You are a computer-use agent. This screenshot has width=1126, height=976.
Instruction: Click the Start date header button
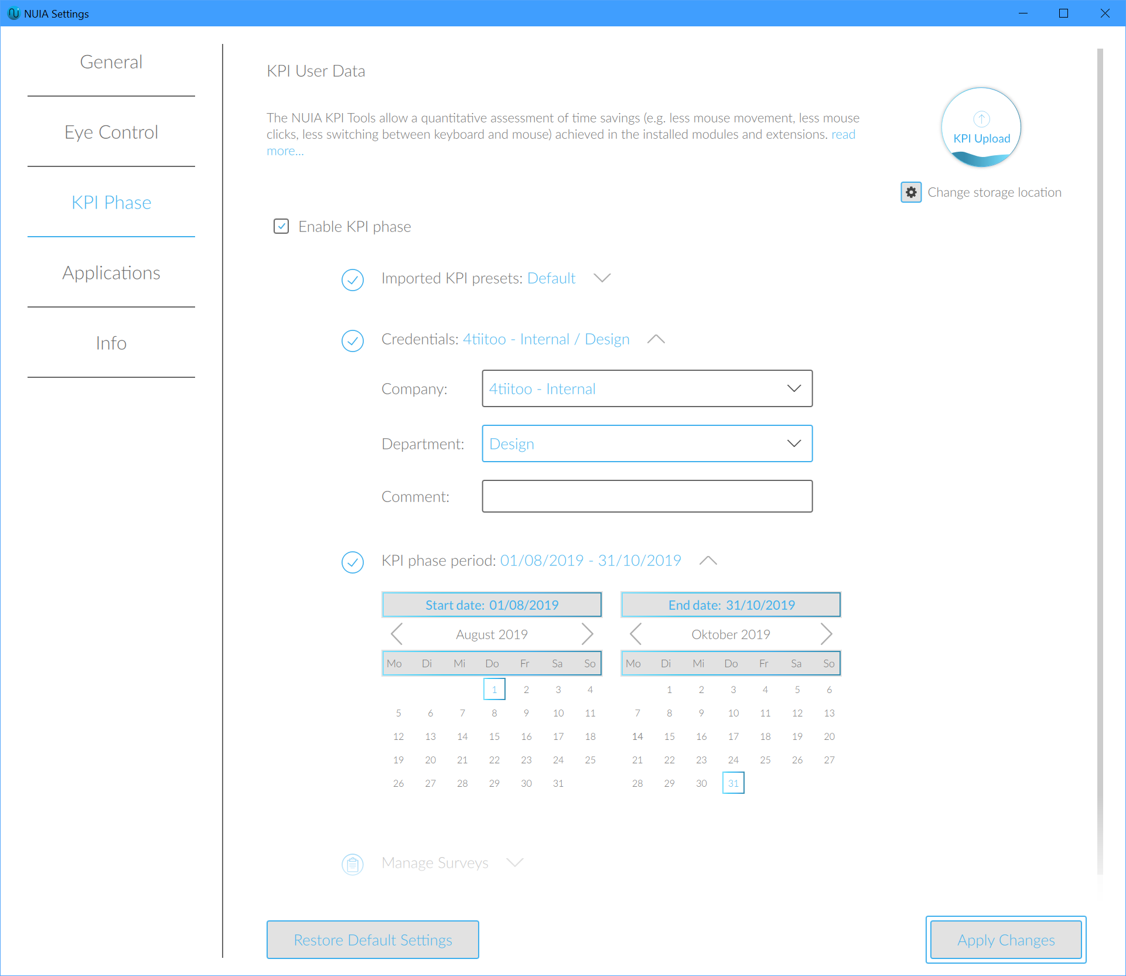click(x=492, y=605)
